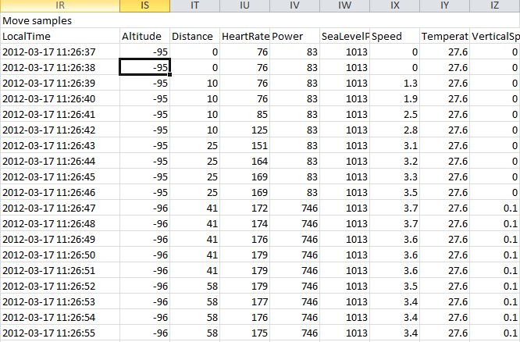The height and width of the screenshot is (342, 520).
Task: Select time cell 2012-03-17 11:26:50
Action: point(59,255)
